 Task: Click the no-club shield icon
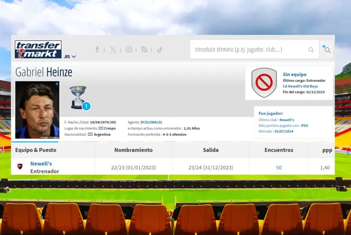pos(264,82)
